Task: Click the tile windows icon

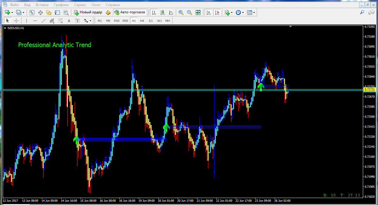Action: [198, 12]
